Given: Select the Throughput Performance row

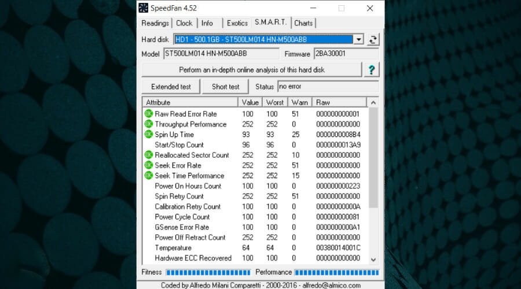Looking at the screenshot, I should (255, 124).
